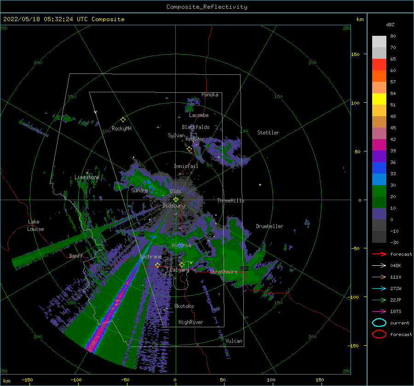Click the yellow diamond marker near RockyMH
The image size is (414, 386).
(123, 120)
